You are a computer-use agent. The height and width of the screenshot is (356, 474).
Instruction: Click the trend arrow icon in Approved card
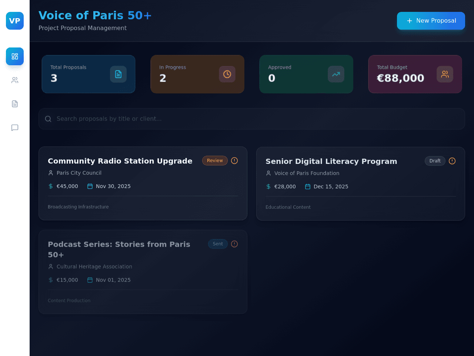point(336,74)
